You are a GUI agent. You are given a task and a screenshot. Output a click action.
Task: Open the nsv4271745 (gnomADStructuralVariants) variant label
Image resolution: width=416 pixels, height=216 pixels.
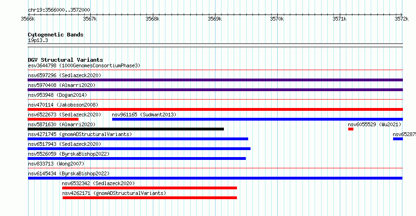80,134
